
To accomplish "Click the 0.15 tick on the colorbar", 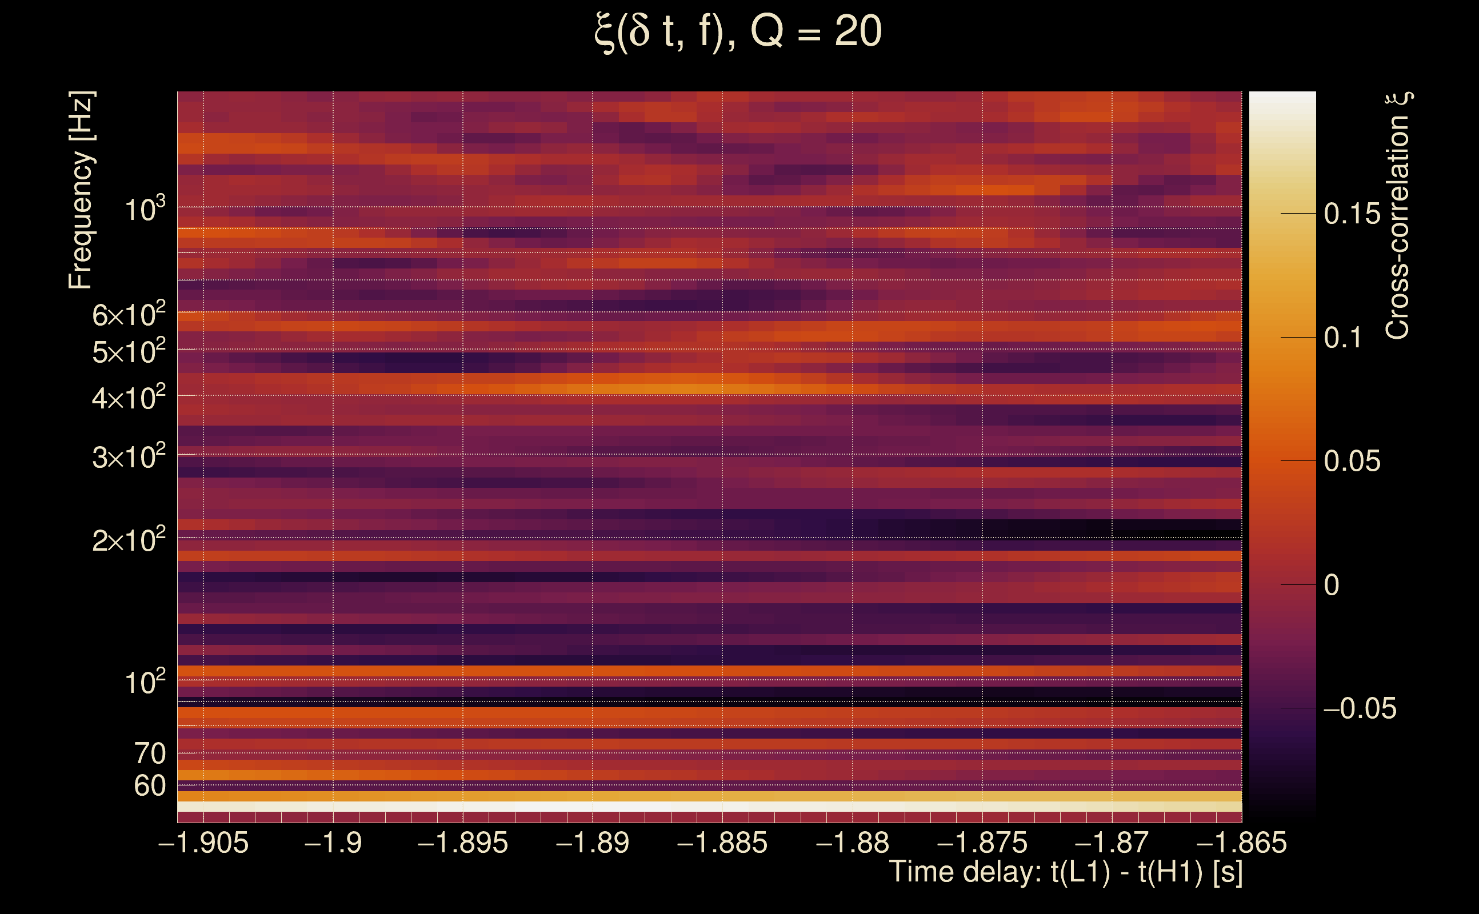I will pos(1352,214).
